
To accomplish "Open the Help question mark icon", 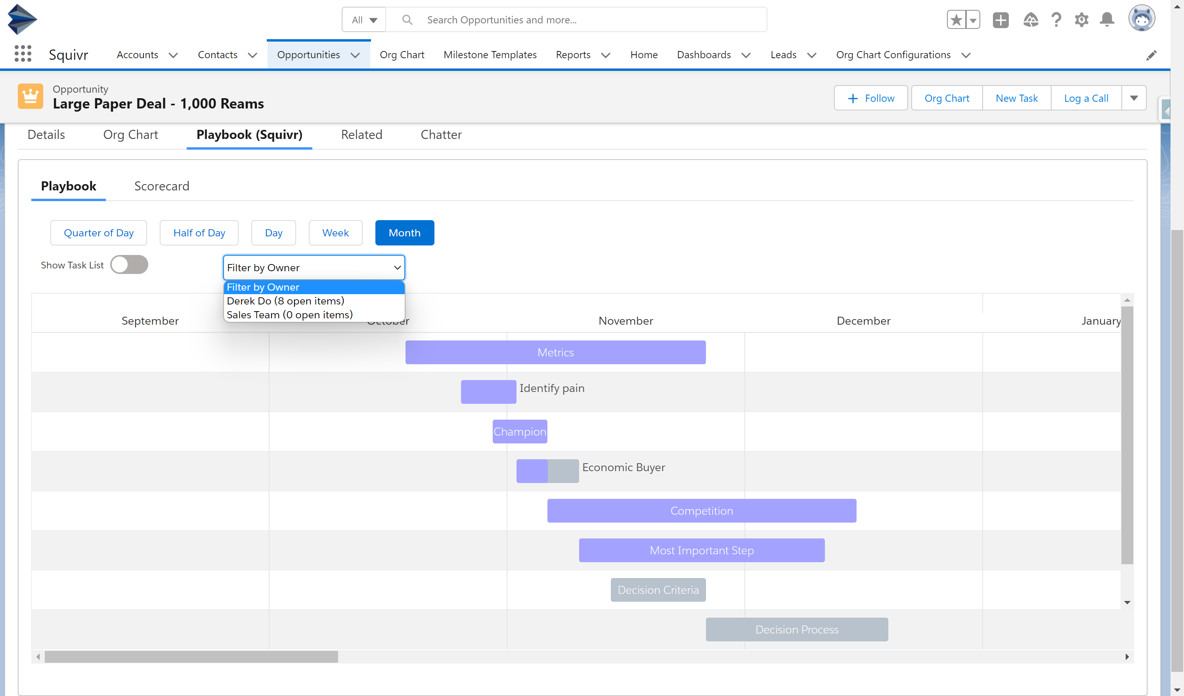I will pos(1056,20).
